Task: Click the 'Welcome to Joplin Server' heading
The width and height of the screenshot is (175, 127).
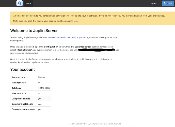Action: click(x=34, y=31)
